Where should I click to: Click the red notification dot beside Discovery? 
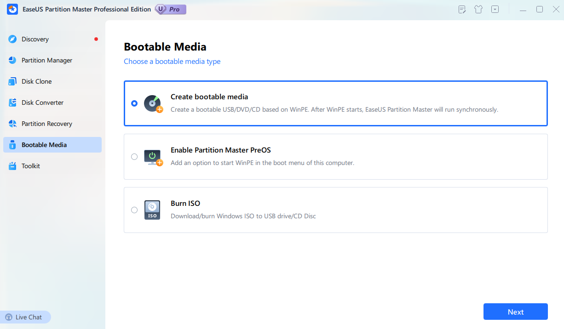(96, 39)
